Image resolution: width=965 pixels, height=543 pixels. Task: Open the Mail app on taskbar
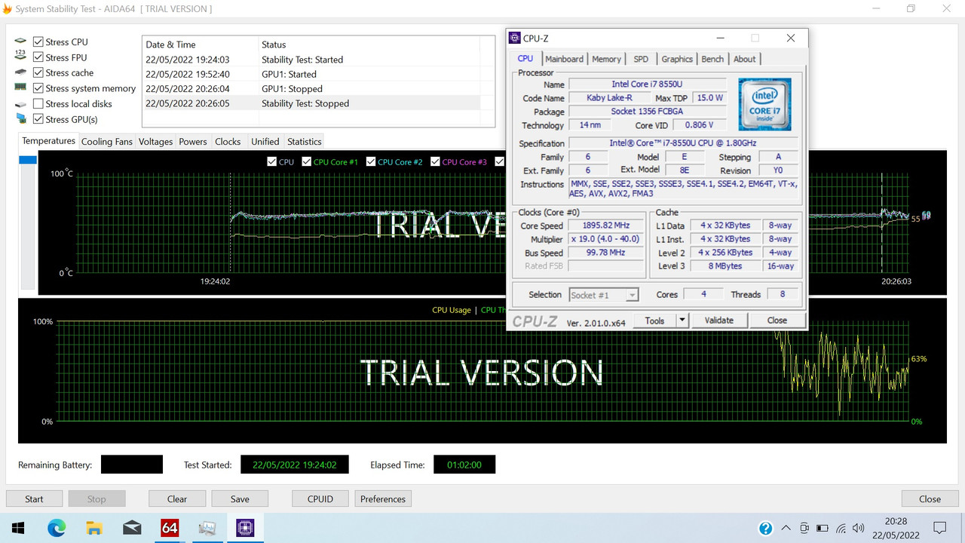click(x=132, y=528)
